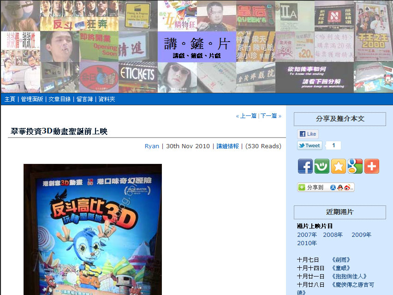Share with the Google icon

click(x=355, y=166)
